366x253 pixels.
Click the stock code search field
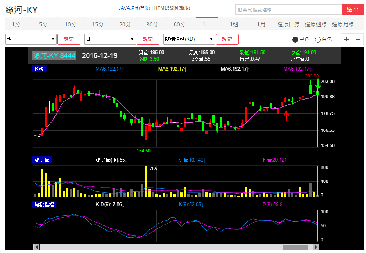point(288,10)
